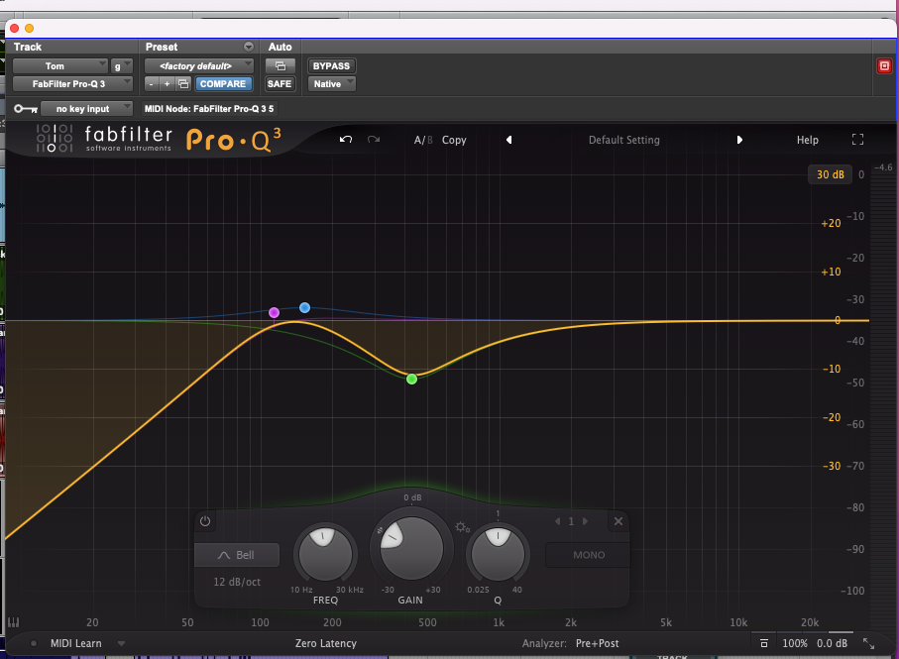Enable MIDI Learn

(75, 643)
